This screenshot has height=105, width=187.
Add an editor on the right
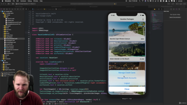[x=162, y=9]
